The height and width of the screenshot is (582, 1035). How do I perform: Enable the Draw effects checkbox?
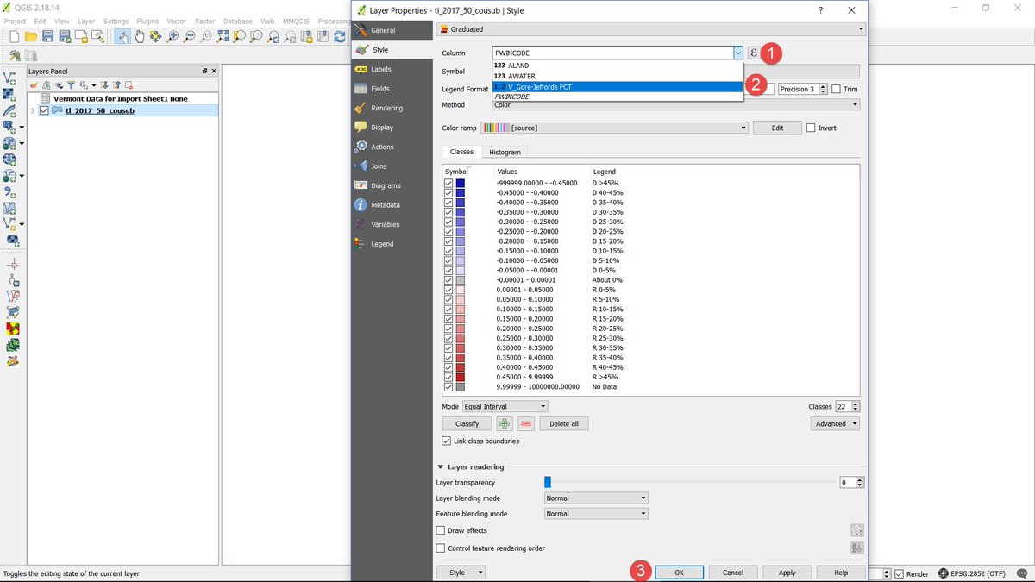tap(441, 530)
